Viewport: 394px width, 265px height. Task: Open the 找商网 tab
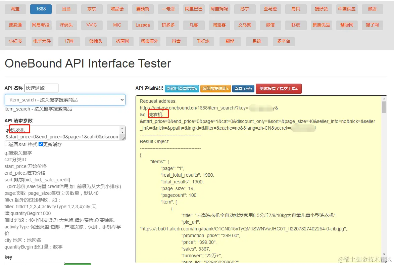point(122,41)
